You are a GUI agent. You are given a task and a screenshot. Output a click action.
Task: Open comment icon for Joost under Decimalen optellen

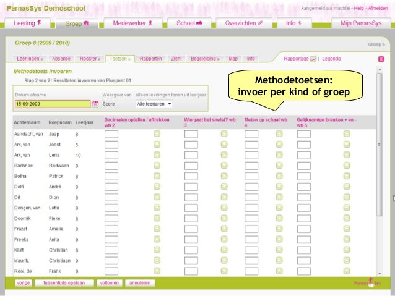pyautogui.click(x=157, y=145)
